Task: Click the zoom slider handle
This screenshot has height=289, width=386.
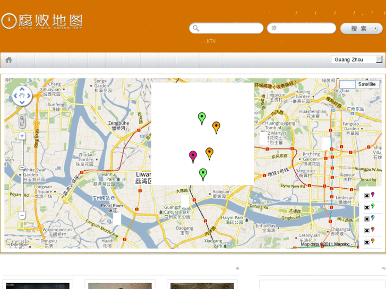Action: [x=22, y=168]
